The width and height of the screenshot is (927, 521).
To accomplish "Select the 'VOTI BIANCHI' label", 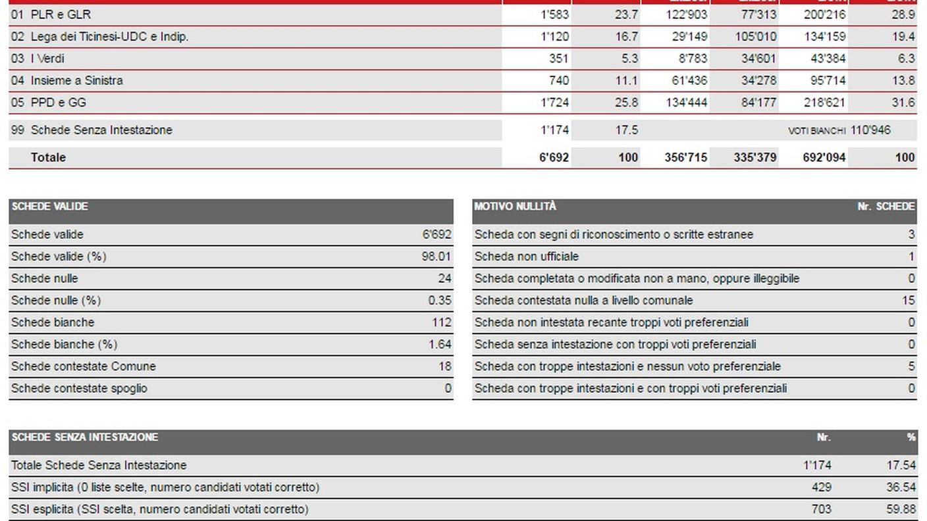I will click(x=816, y=131).
